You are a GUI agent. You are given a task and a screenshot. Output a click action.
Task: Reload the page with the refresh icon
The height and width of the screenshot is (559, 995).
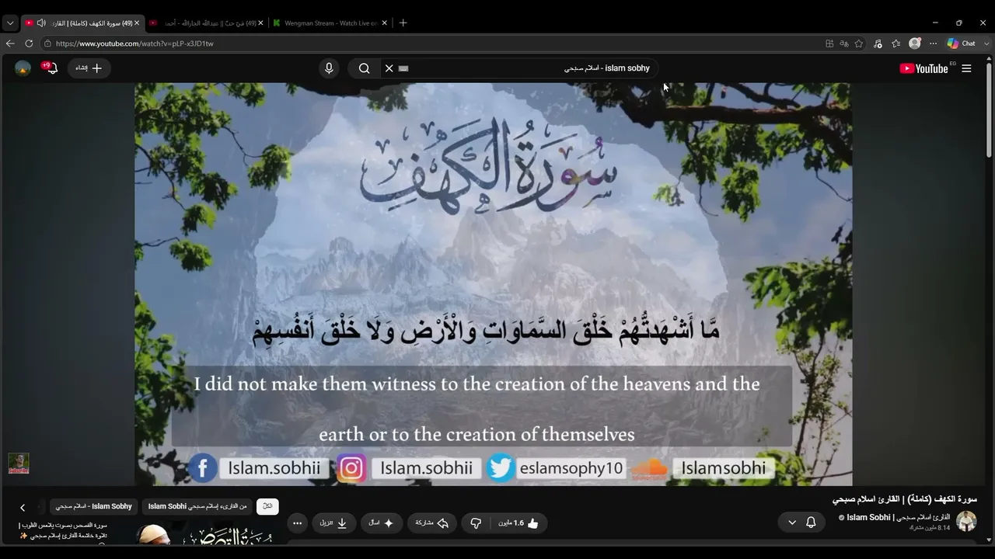pyautogui.click(x=29, y=43)
